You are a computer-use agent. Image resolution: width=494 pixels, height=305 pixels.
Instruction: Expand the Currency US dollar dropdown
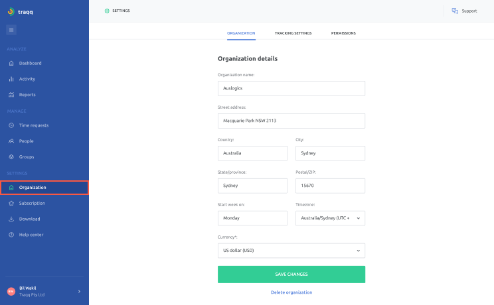[x=291, y=251]
